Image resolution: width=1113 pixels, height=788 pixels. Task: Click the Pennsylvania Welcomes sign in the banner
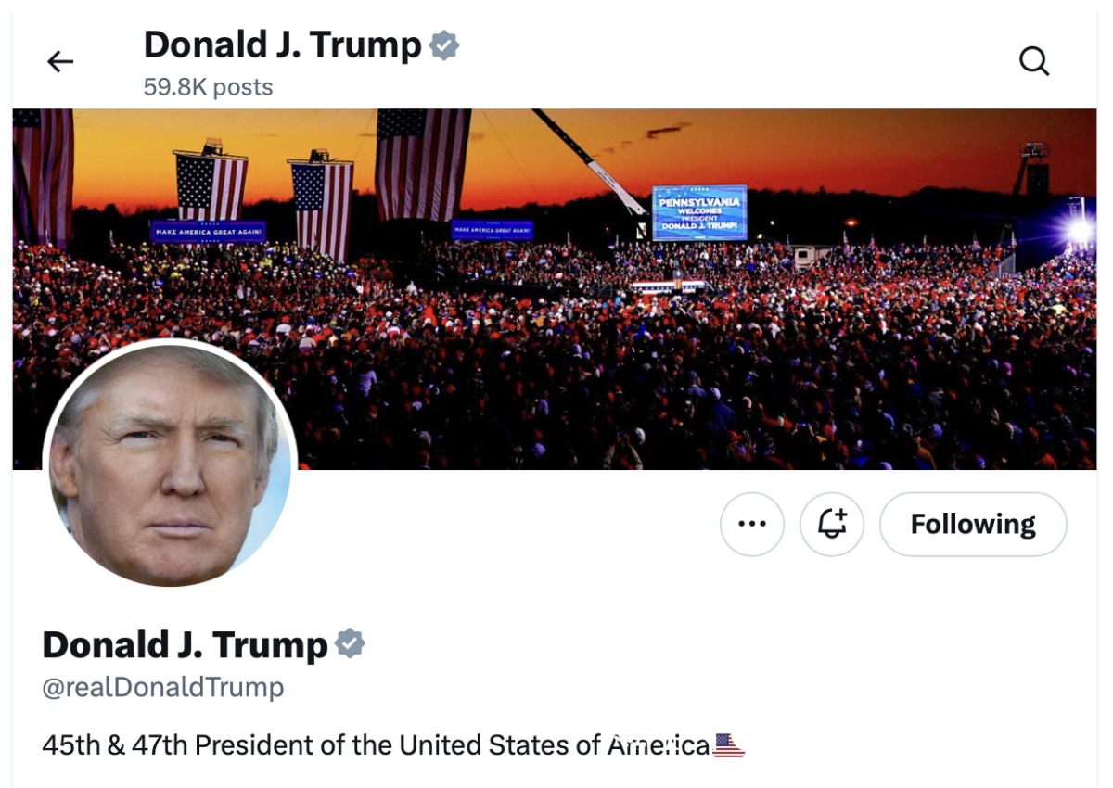tap(699, 213)
